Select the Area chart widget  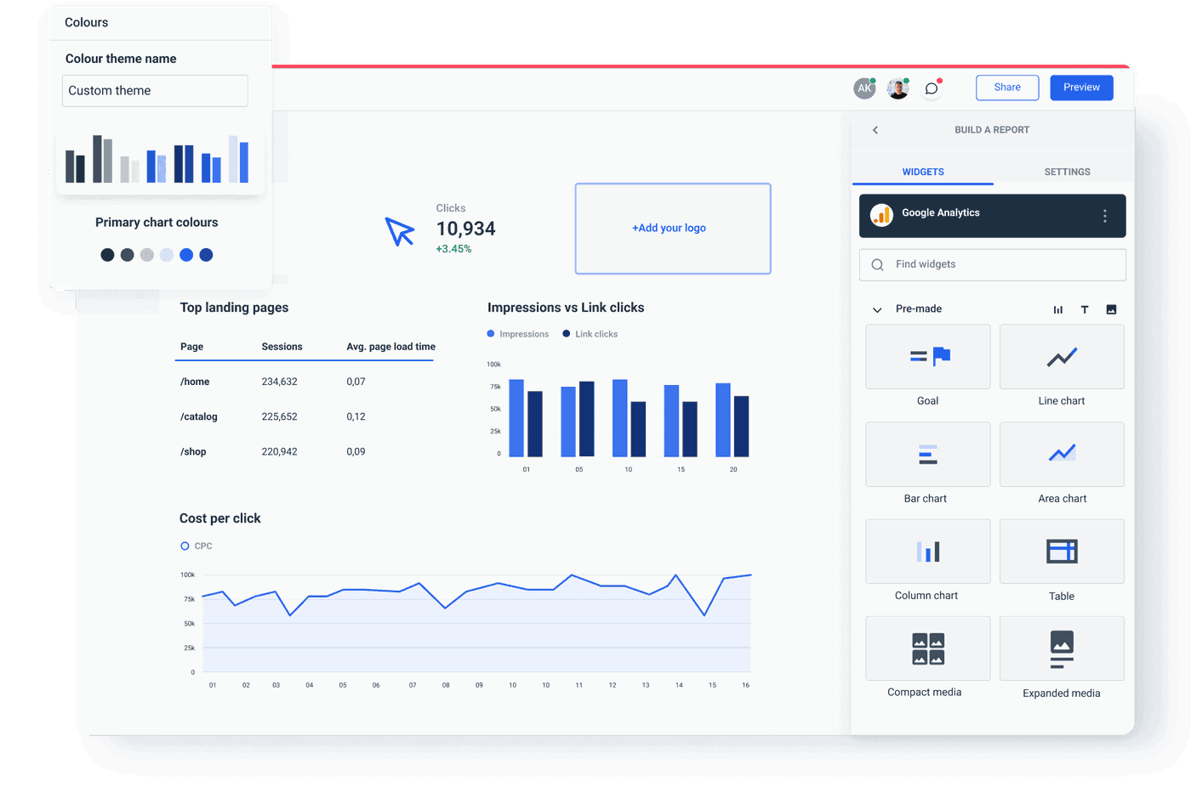1062,454
